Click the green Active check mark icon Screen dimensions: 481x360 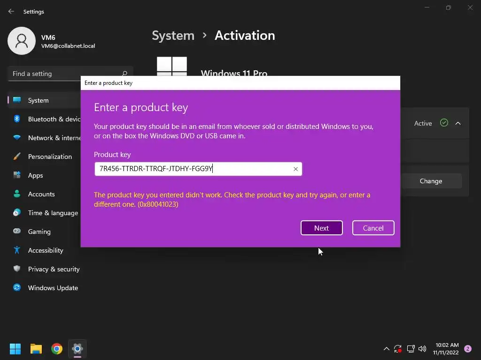(x=444, y=123)
